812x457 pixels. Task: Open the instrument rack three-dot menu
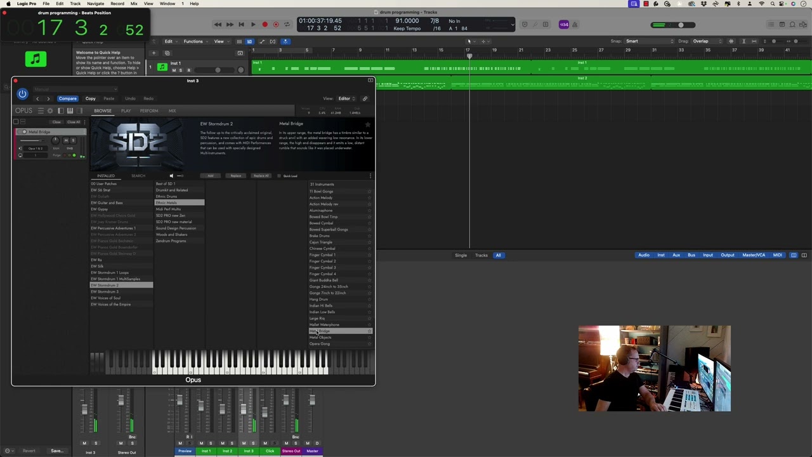(84, 122)
